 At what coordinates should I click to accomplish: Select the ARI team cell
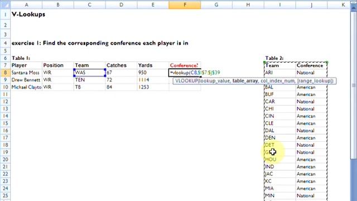click(280, 73)
